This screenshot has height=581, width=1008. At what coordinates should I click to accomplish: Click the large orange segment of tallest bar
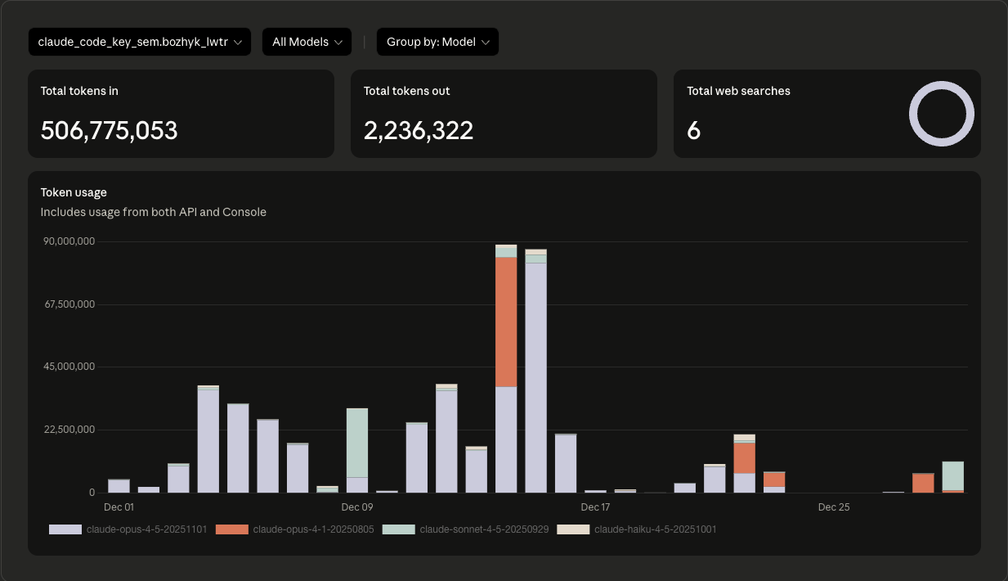(506, 321)
